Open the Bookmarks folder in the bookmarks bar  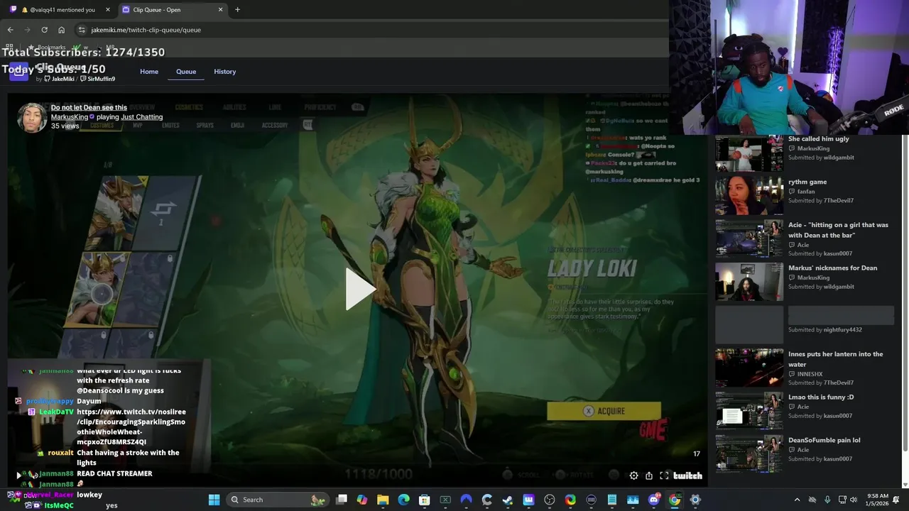[x=47, y=48]
